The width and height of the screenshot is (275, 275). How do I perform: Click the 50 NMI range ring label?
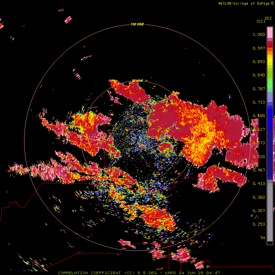(x=137, y=81)
